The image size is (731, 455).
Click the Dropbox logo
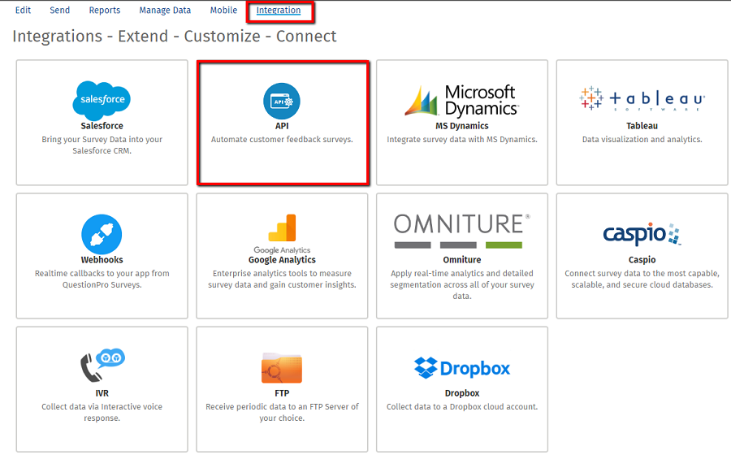pos(462,368)
